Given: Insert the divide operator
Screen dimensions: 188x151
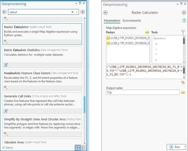Looking at the screenshot, I should tap(156, 60).
